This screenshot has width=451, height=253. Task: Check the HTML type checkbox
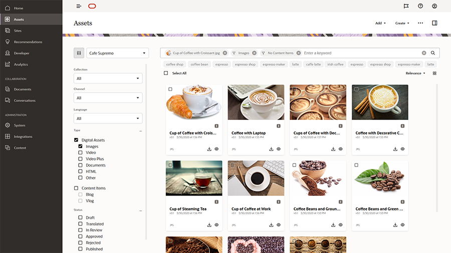[x=81, y=171]
